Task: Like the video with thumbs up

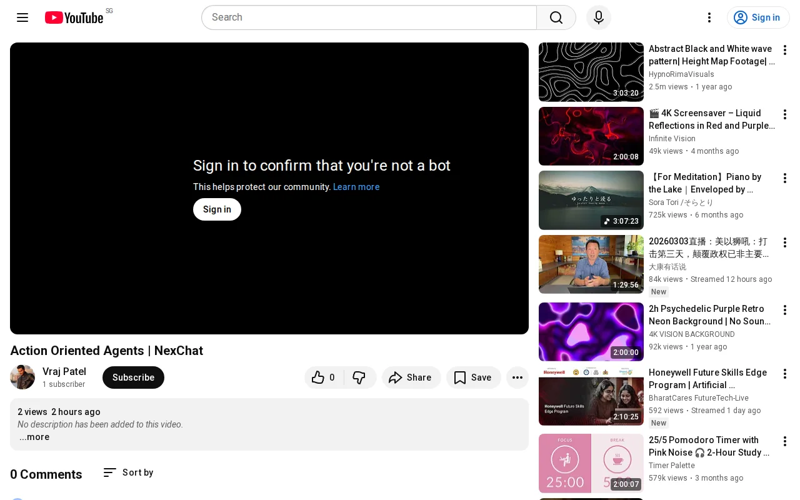Action: coord(324,377)
